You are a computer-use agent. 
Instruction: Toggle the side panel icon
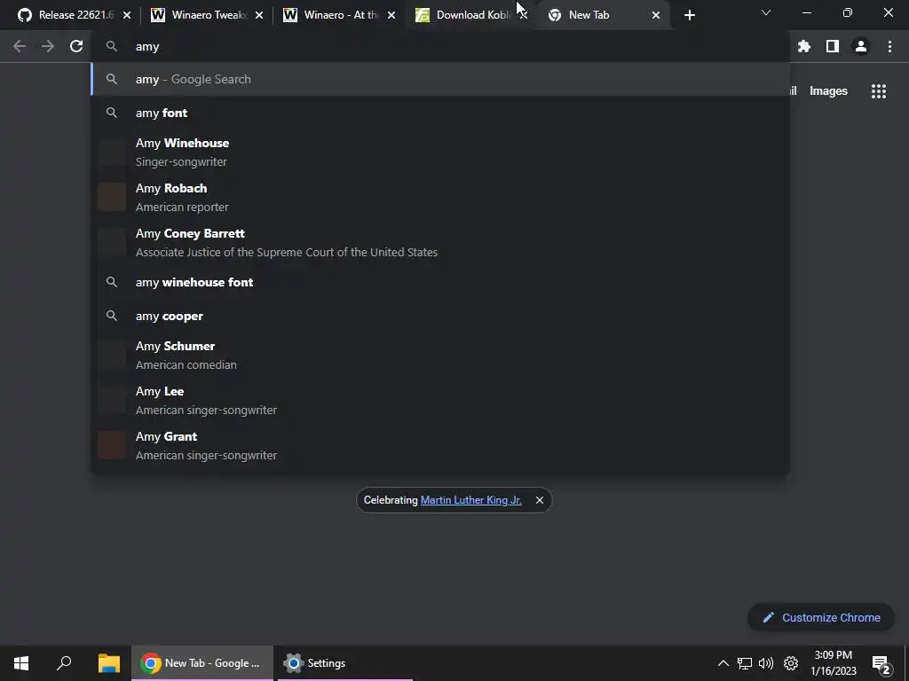[833, 46]
